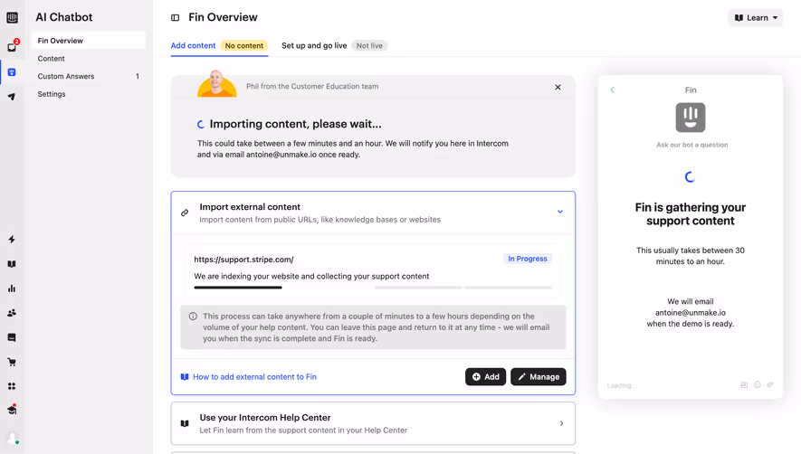Collapse the Import external content section
Screen dimensions: 801x454
tap(560, 212)
